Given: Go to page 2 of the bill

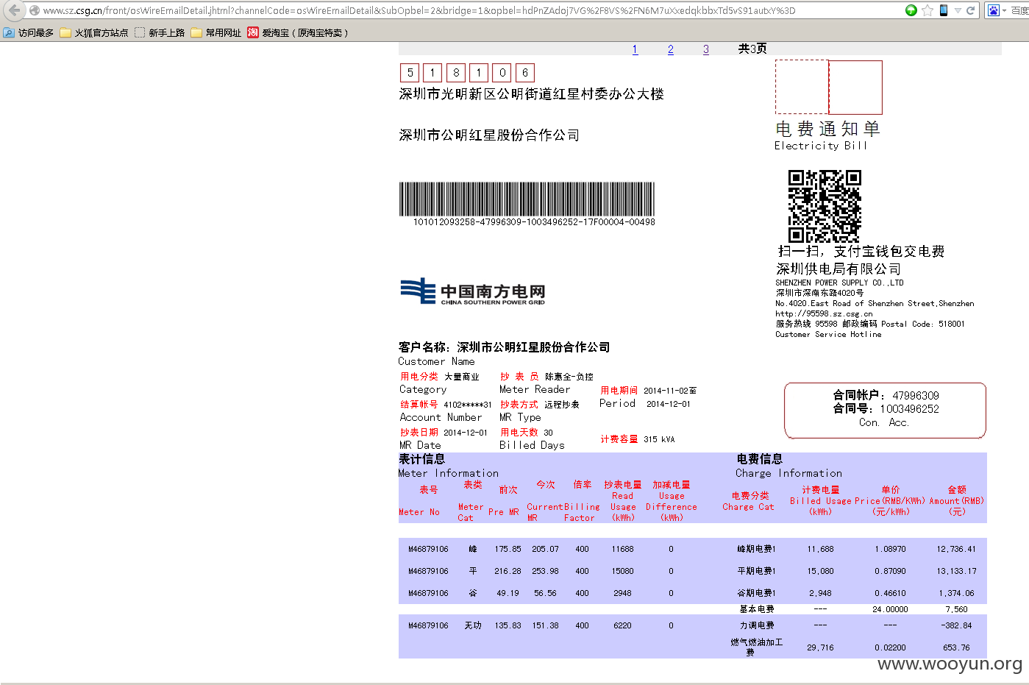Looking at the screenshot, I should coord(670,49).
